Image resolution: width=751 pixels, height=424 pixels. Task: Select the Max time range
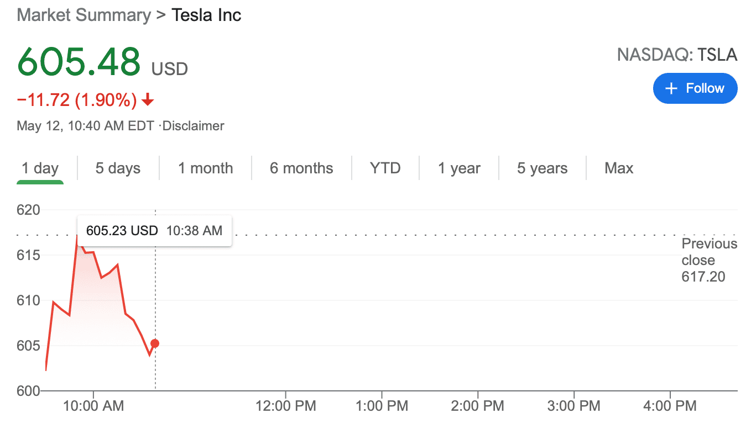click(618, 168)
